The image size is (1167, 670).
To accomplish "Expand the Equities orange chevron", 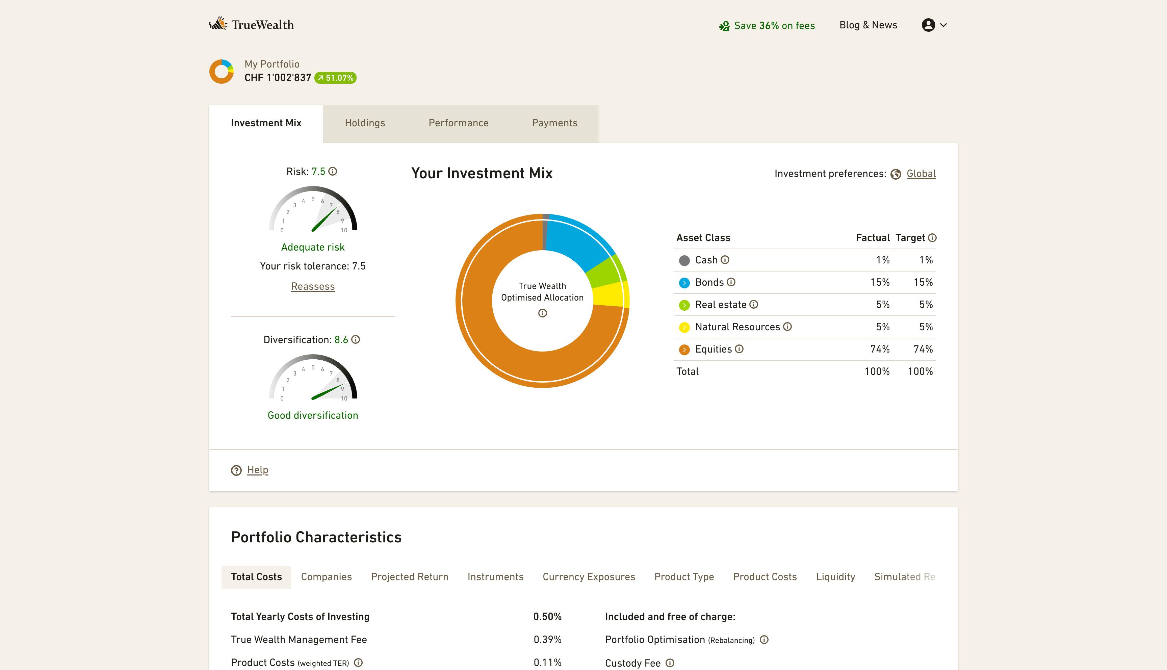I will click(x=684, y=350).
